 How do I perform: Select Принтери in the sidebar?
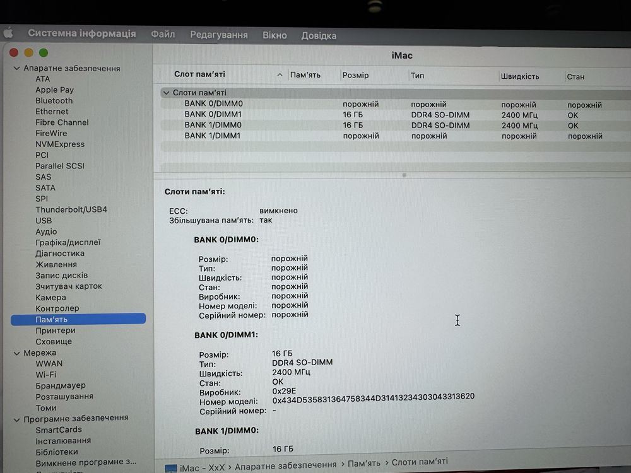pyautogui.click(x=56, y=330)
